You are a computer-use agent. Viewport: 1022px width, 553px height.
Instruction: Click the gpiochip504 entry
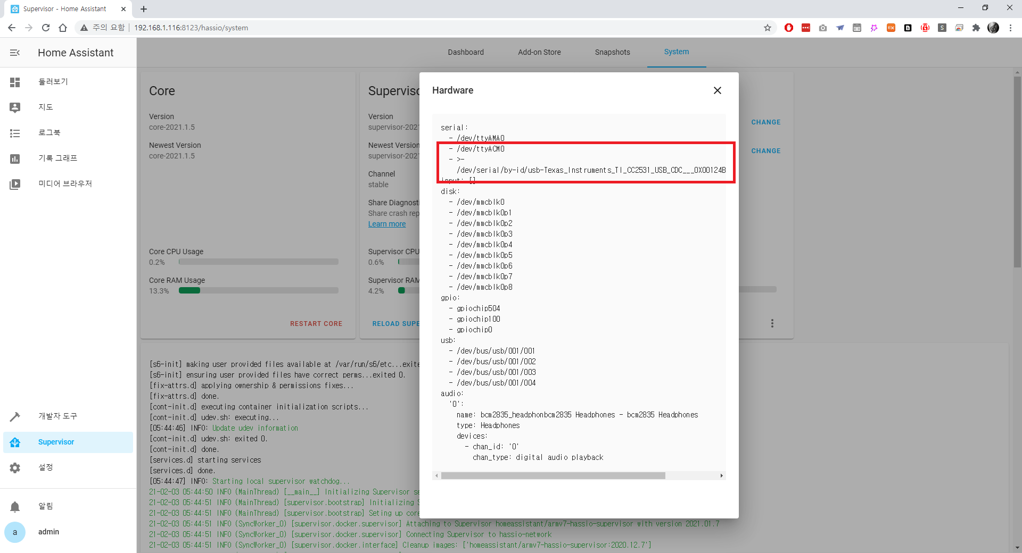(478, 308)
